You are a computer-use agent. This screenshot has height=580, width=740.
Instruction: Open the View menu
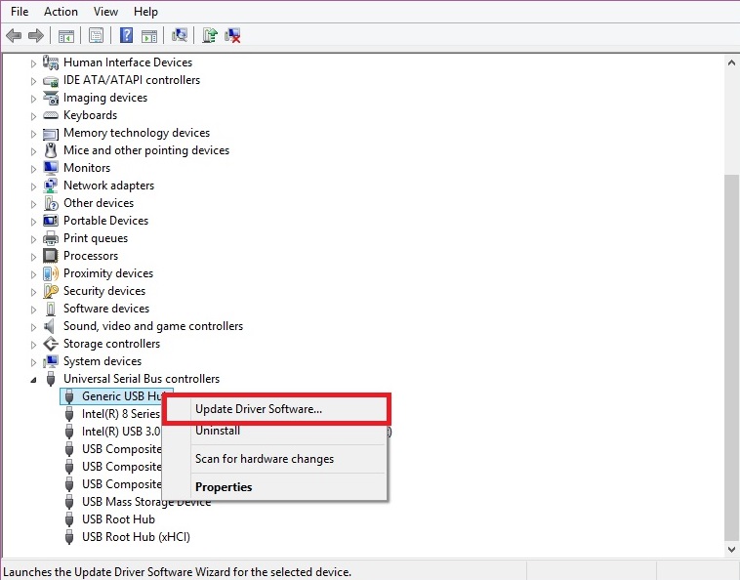(105, 12)
